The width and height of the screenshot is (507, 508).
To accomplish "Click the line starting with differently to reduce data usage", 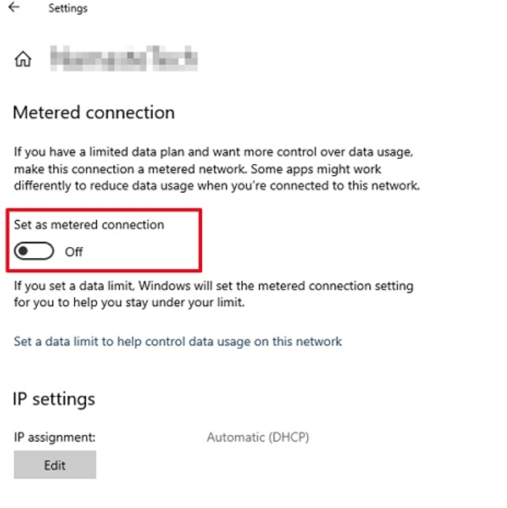I will pos(217,185).
